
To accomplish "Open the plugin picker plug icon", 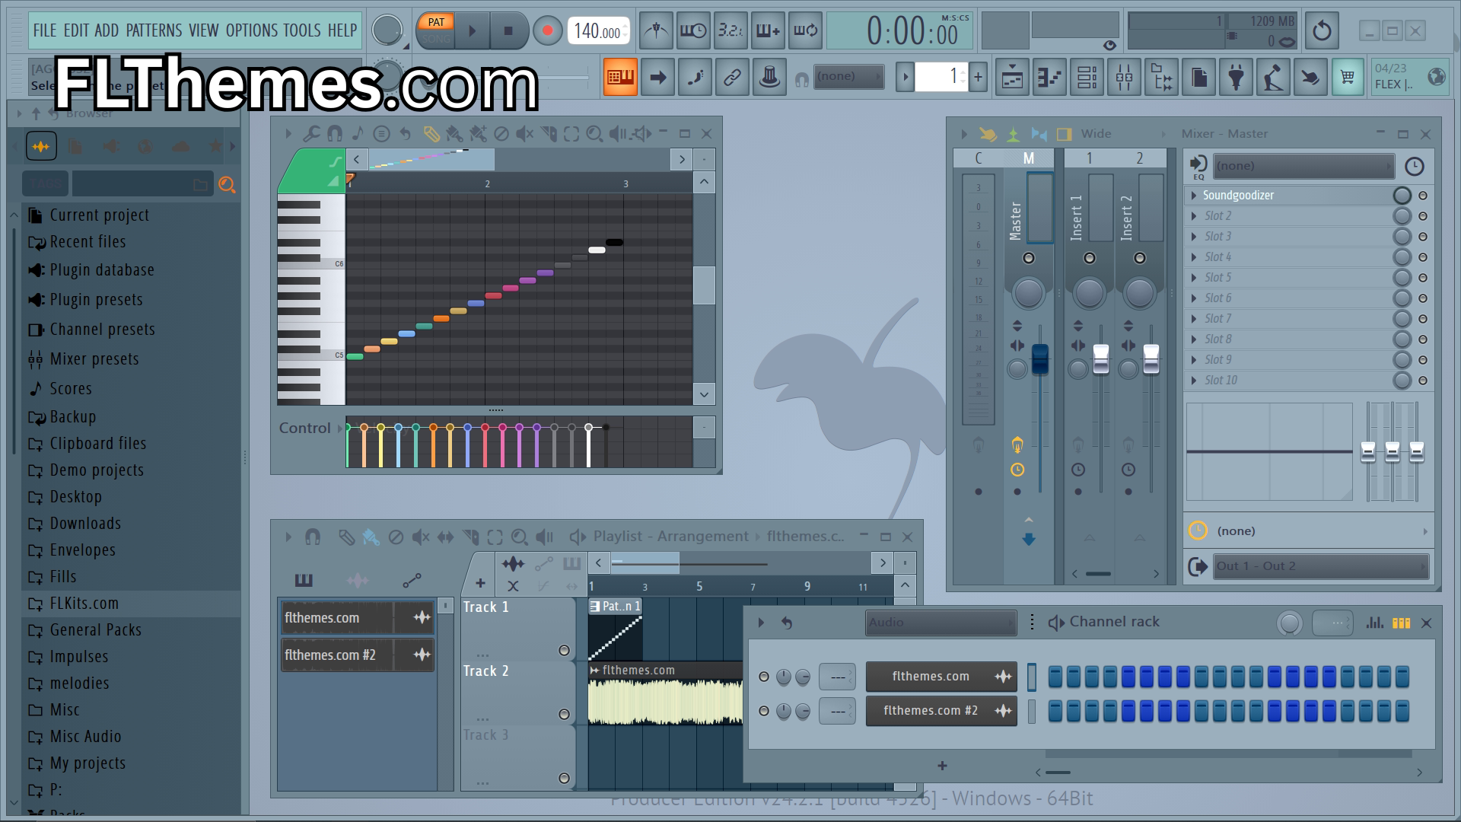I will click(x=1236, y=77).
